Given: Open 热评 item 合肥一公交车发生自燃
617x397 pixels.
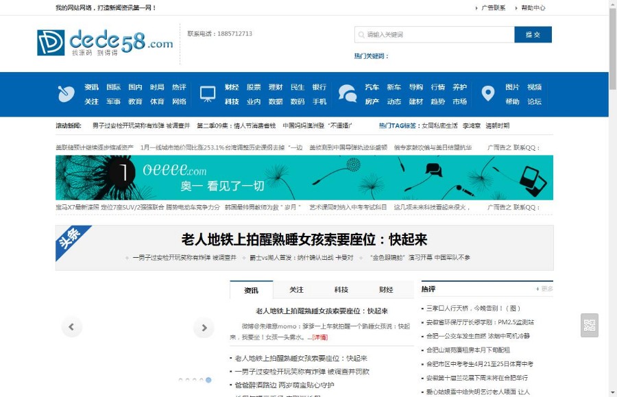Looking at the screenshot, I should pyautogui.click(x=478, y=336).
